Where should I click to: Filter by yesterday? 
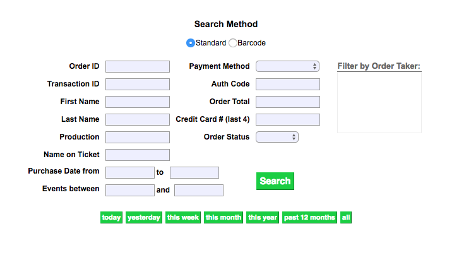click(144, 218)
